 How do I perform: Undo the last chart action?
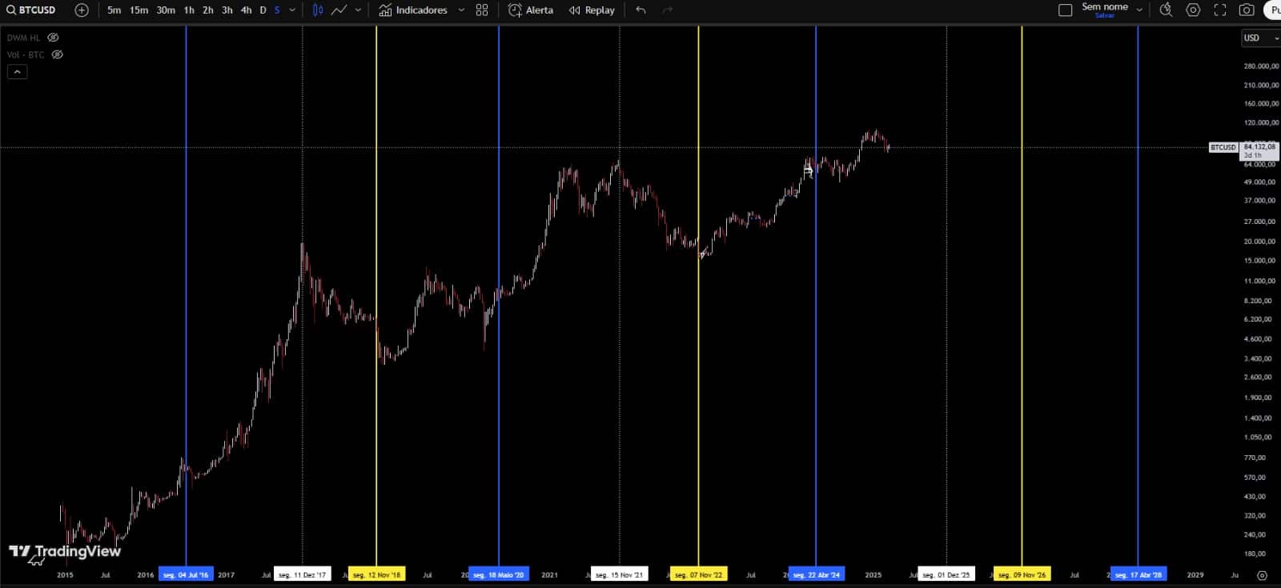640,10
